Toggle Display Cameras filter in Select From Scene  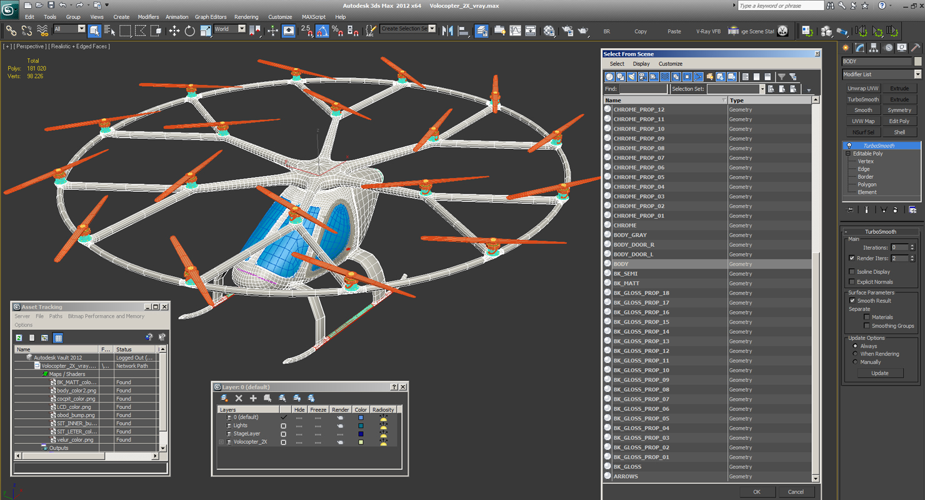tap(642, 77)
